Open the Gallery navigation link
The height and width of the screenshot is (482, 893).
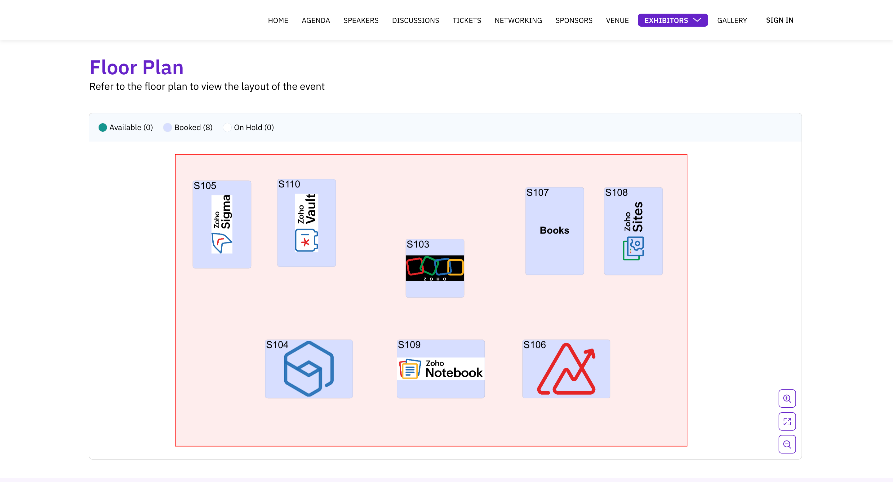[732, 20]
